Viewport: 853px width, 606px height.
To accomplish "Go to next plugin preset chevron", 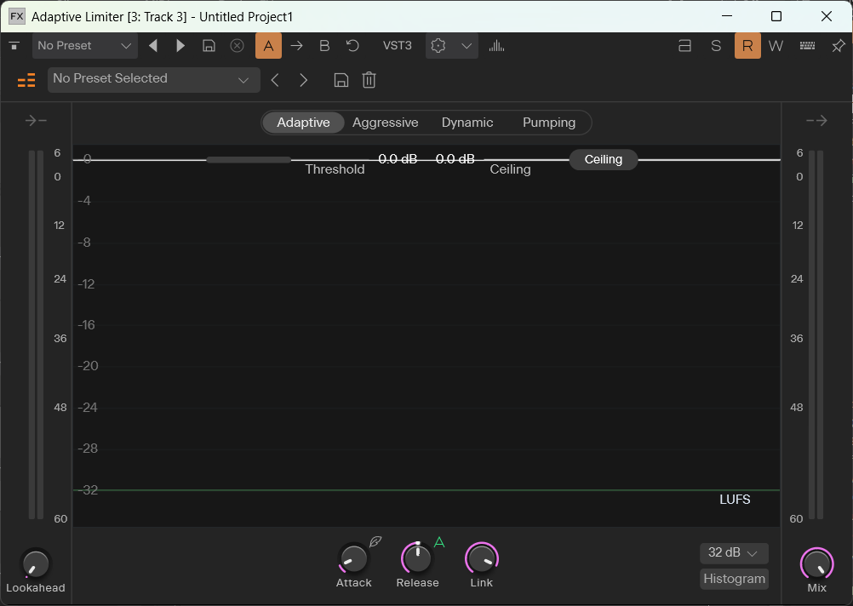I will coord(304,81).
